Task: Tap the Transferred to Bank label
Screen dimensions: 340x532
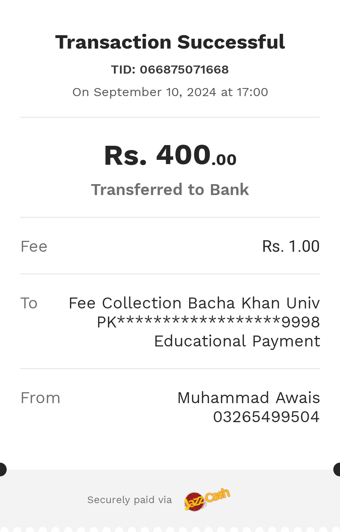Action: (170, 189)
